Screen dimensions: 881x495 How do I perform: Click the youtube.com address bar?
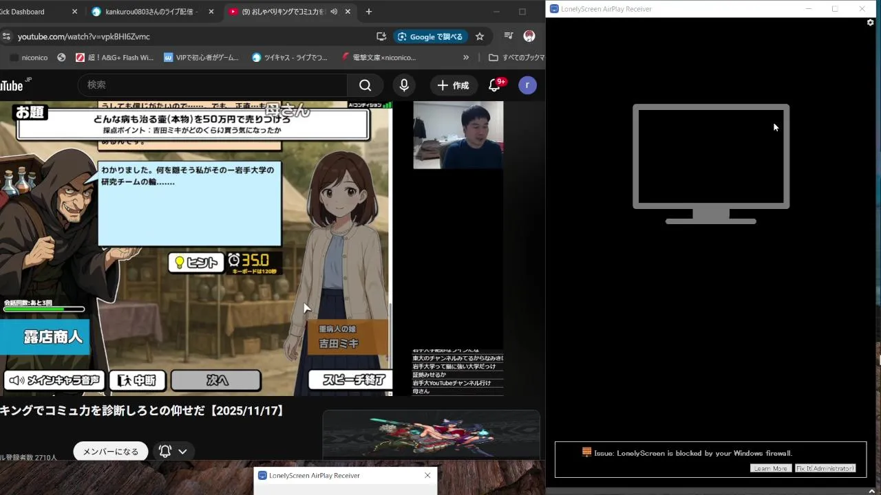pyautogui.click(x=193, y=36)
